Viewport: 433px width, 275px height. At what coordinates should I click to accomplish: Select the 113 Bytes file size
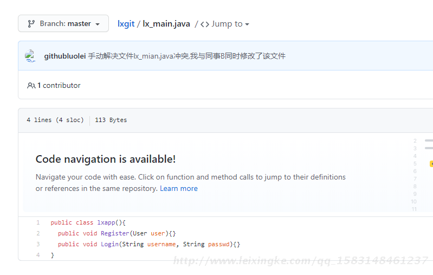coord(111,120)
